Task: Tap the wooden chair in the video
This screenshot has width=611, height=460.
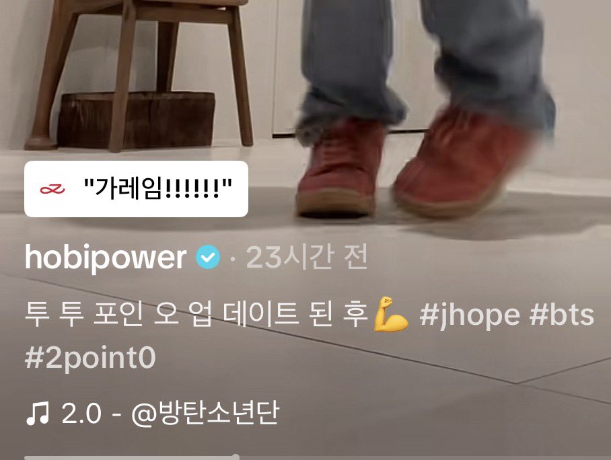Action: click(140, 74)
